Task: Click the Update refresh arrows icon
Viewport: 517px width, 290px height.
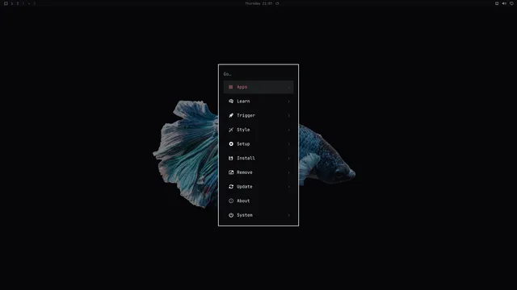Action: click(x=231, y=186)
